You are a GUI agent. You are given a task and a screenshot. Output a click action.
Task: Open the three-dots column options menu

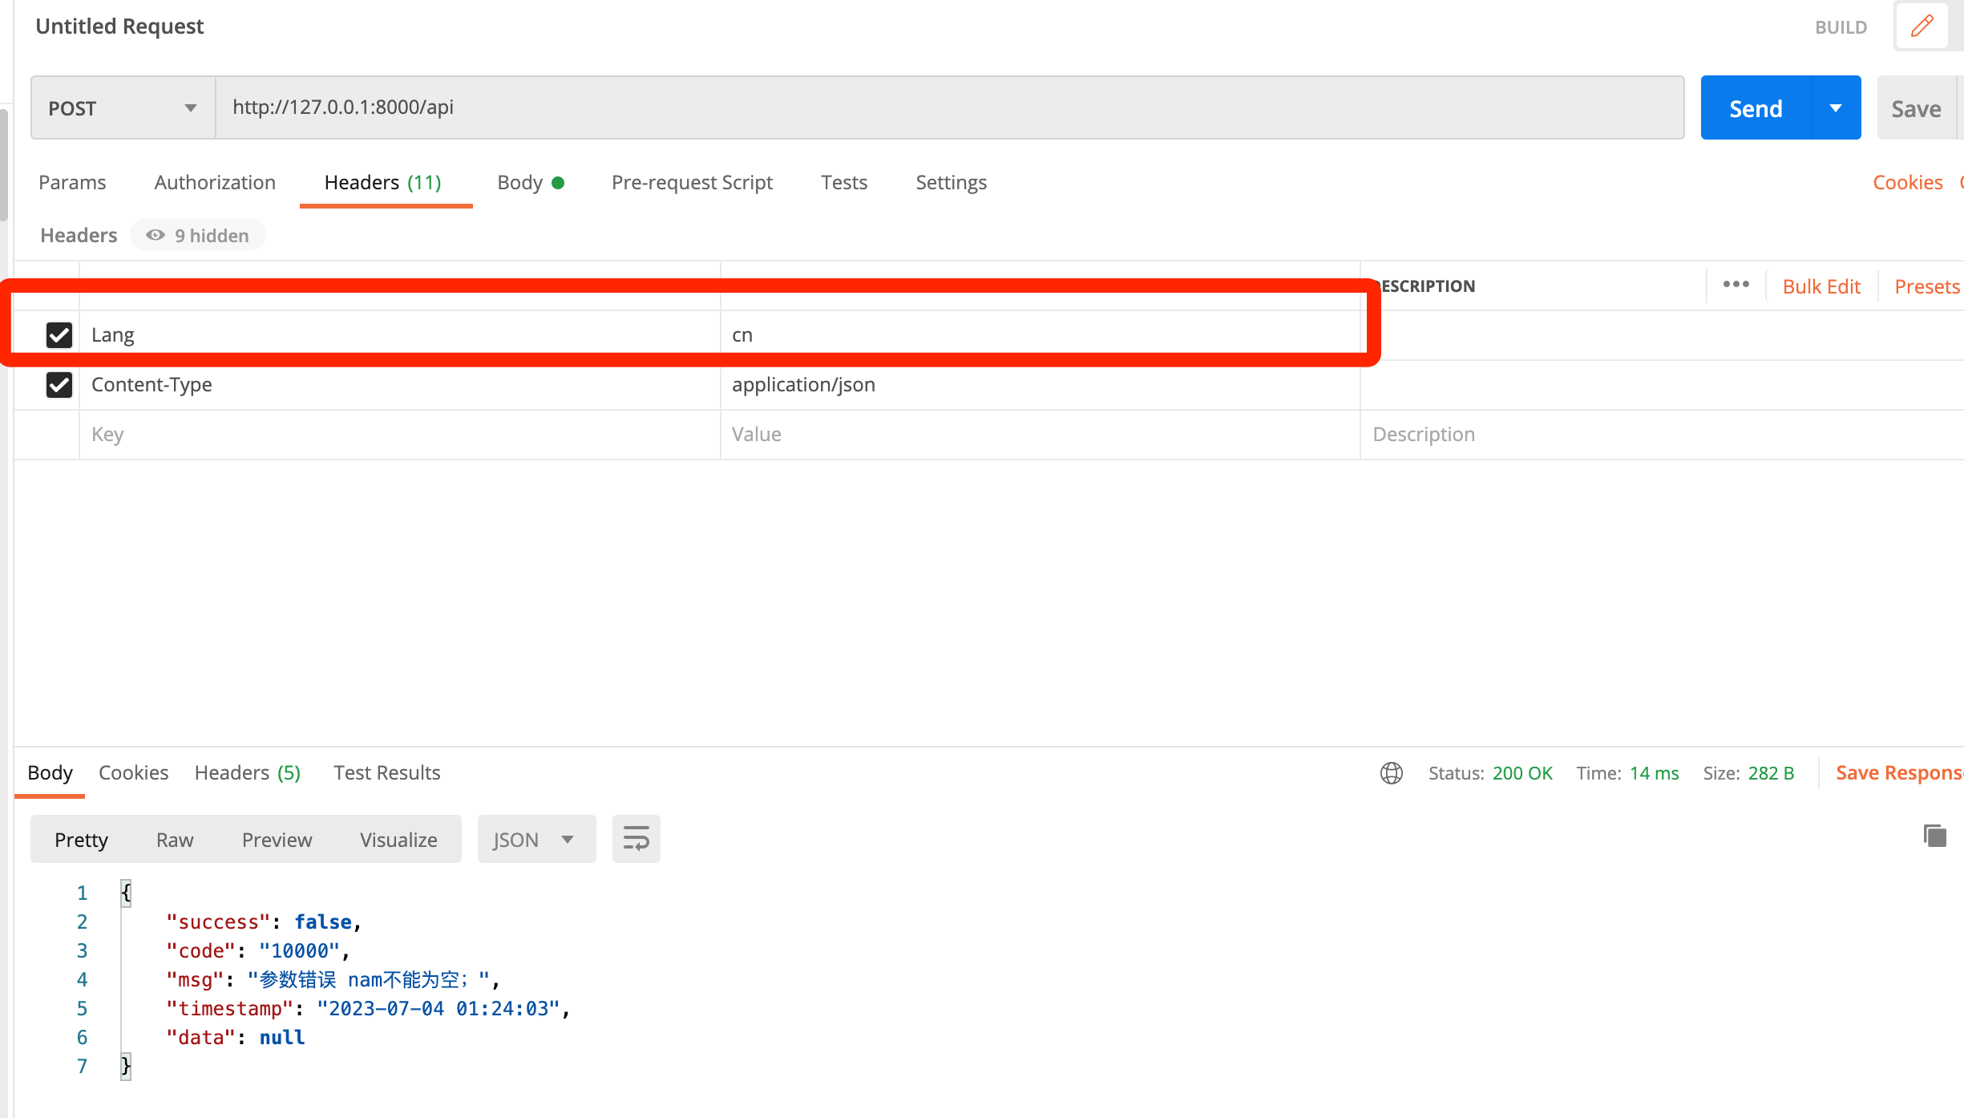coord(1736,285)
